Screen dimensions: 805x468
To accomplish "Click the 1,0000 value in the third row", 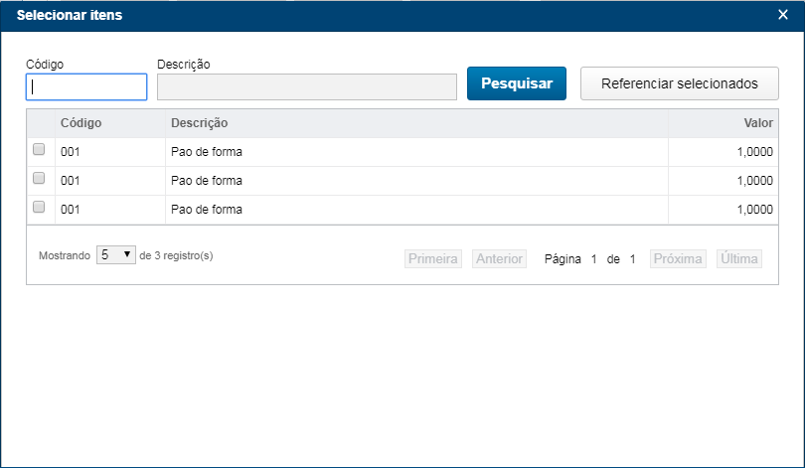I will pos(754,210).
